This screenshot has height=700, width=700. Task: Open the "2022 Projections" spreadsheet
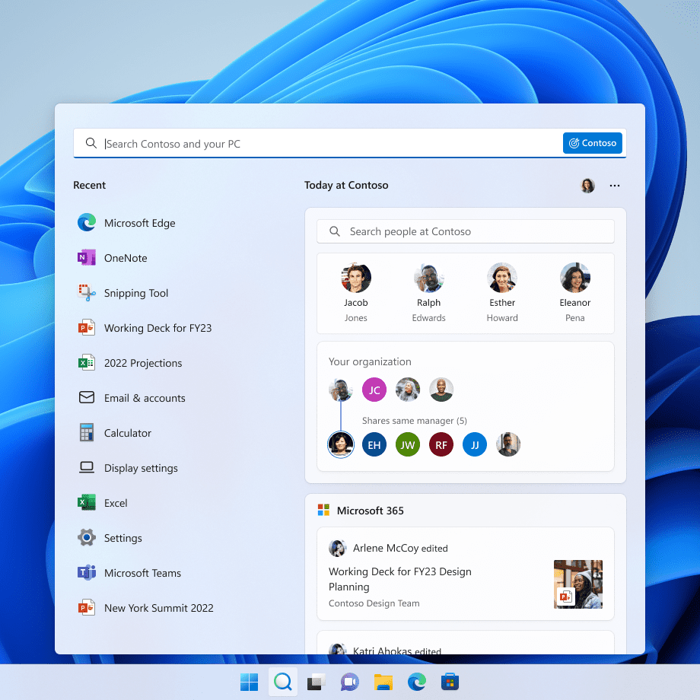point(142,363)
